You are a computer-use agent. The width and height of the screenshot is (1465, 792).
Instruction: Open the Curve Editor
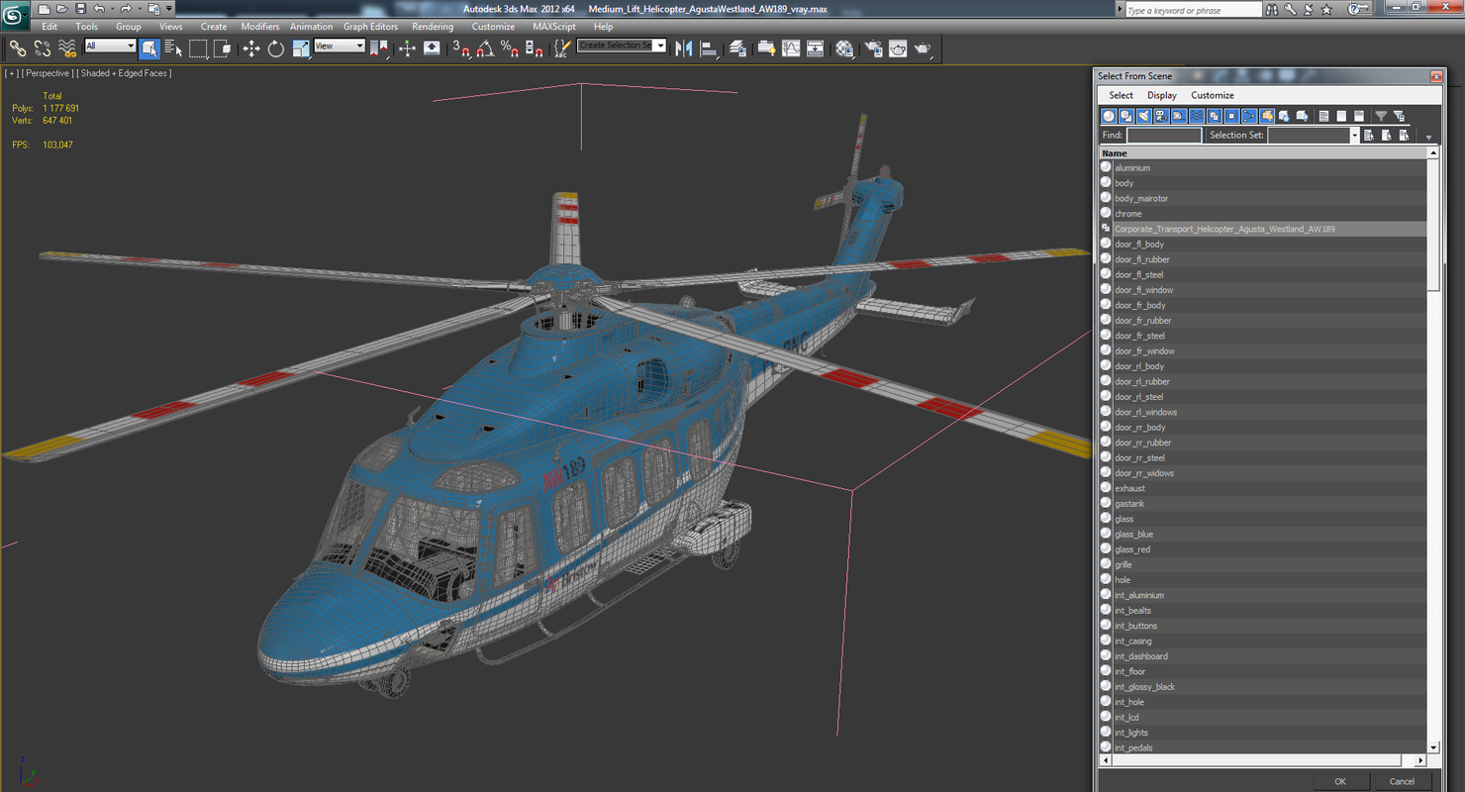click(791, 48)
